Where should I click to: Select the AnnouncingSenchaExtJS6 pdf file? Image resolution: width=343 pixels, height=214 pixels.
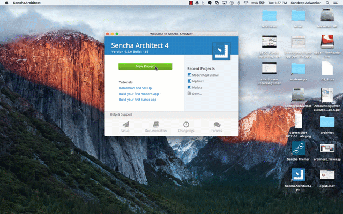pyautogui.click(x=327, y=95)
